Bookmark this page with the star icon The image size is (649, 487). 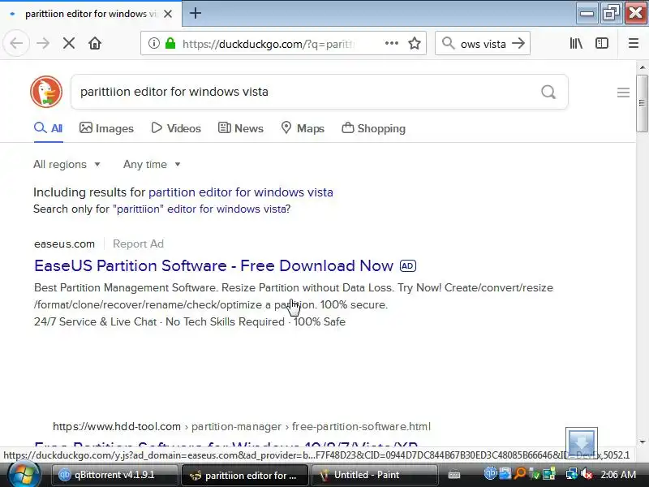415,43
